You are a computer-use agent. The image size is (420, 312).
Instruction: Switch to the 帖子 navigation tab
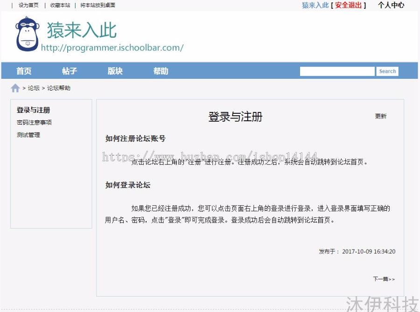[69, 71]
